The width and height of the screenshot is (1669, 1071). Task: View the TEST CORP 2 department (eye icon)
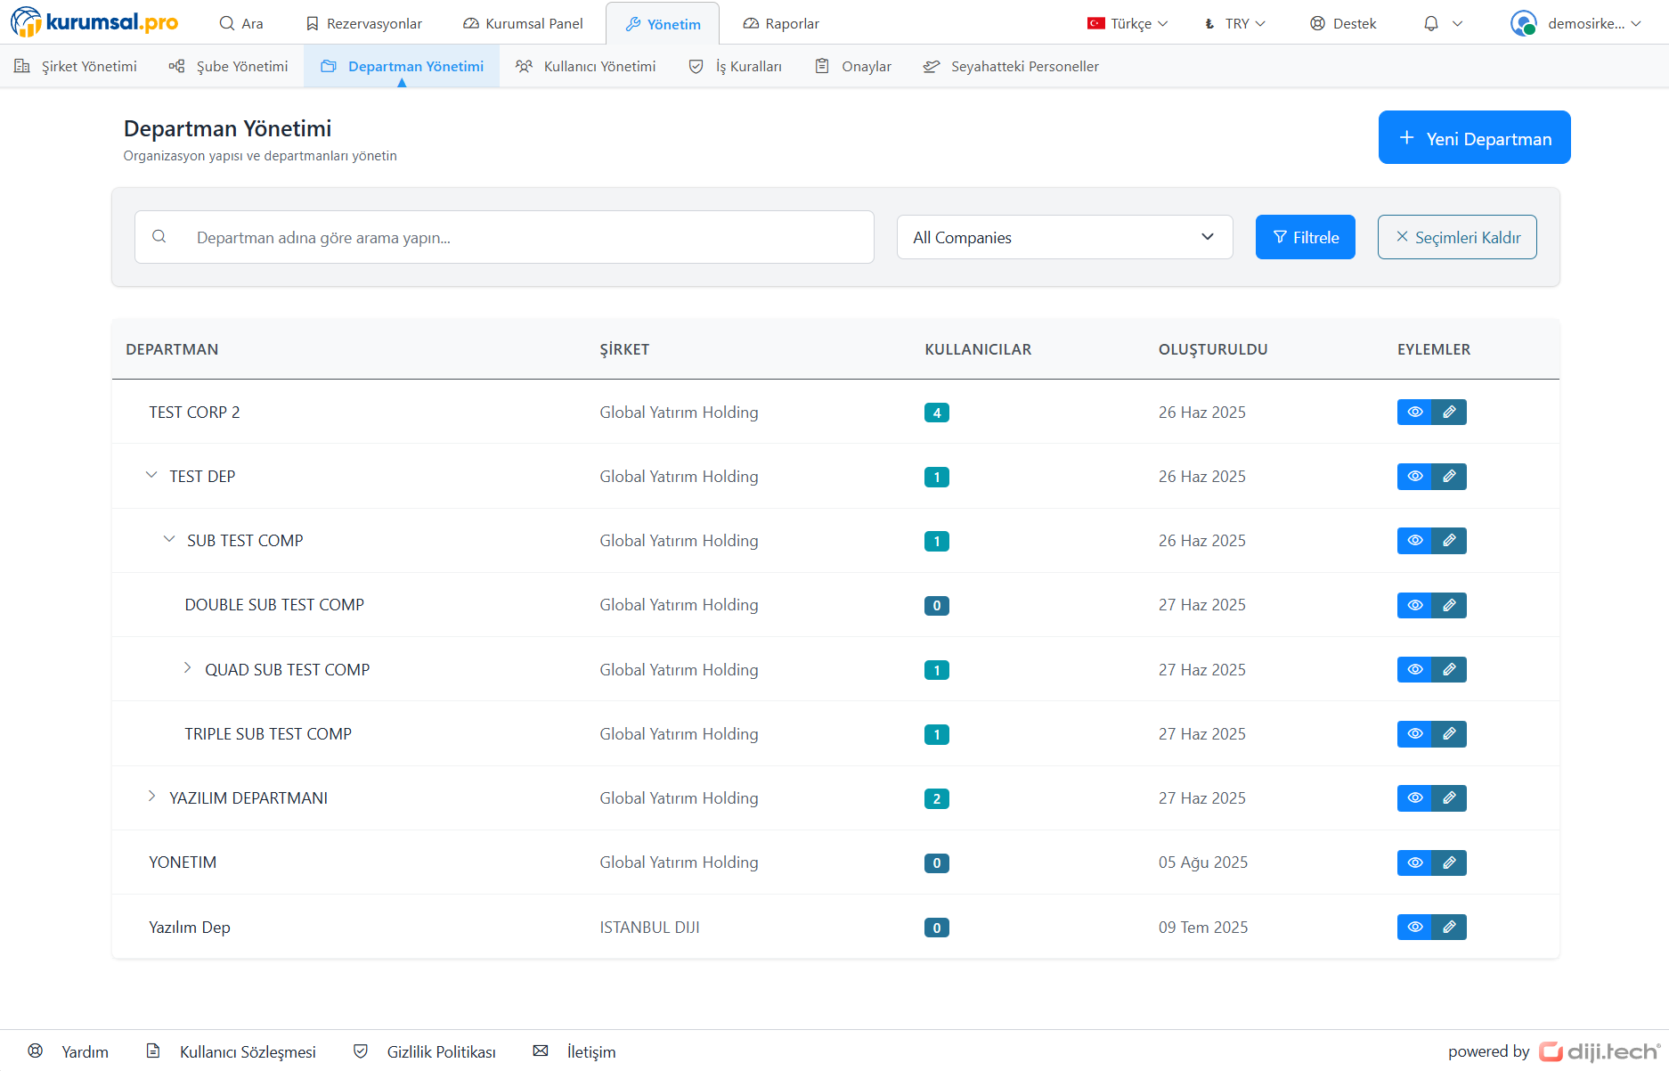coord(1414,412)
